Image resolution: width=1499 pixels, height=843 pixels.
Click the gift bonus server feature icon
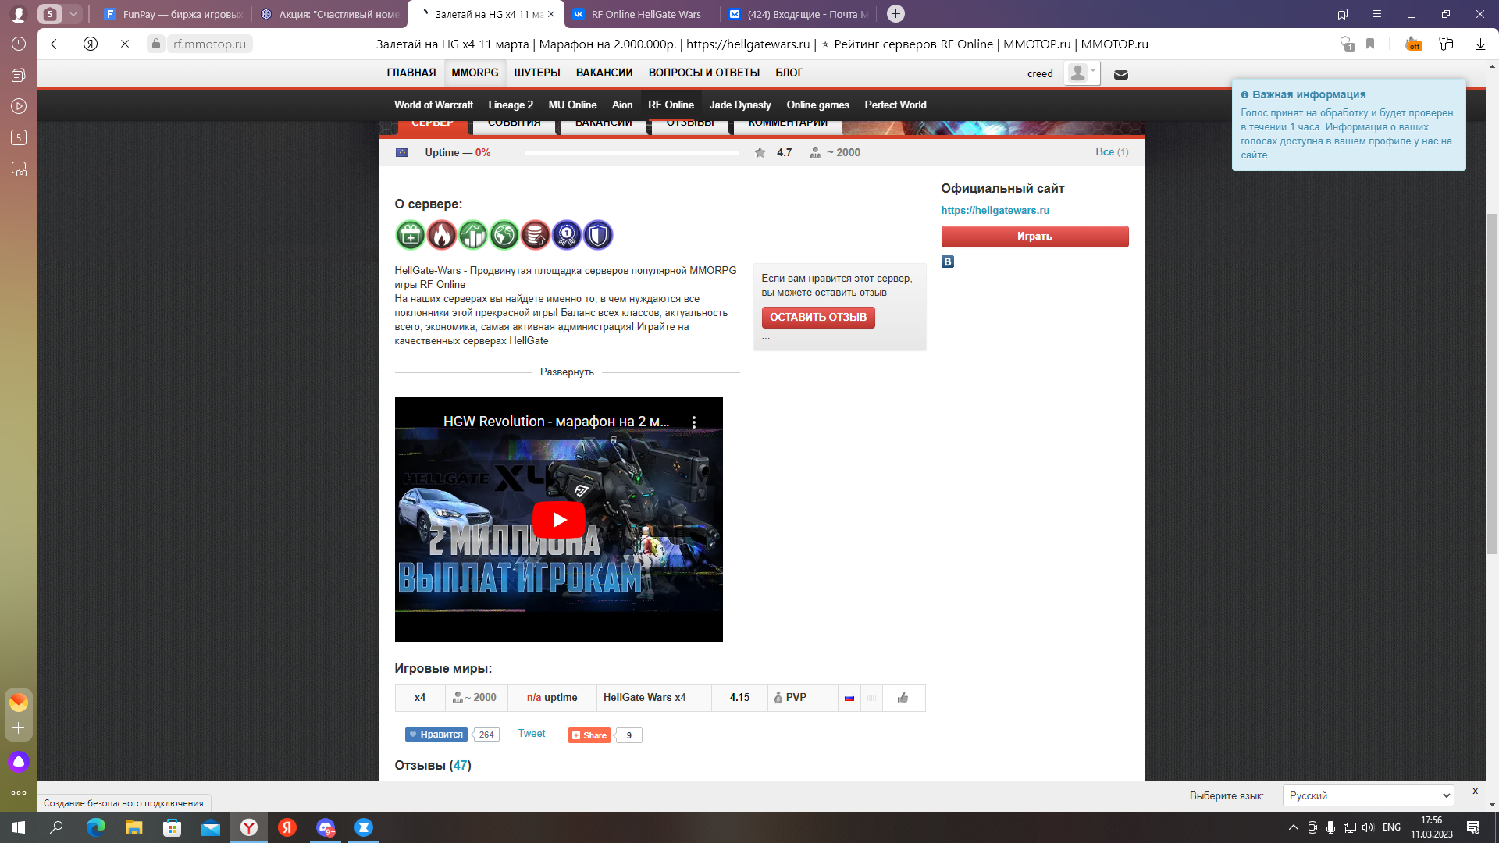410,235
